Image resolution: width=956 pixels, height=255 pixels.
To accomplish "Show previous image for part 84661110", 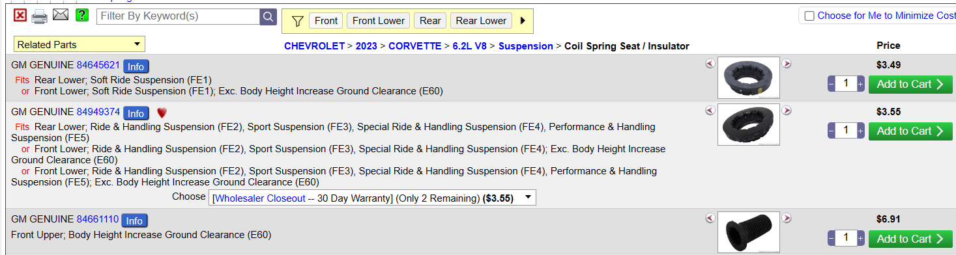I will coord(710,218).
